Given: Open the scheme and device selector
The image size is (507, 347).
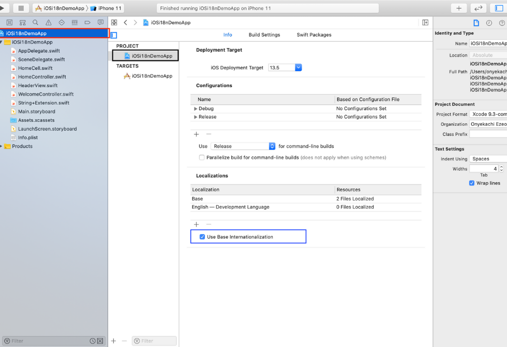Looking at the screenshot, I should point(78,8).
